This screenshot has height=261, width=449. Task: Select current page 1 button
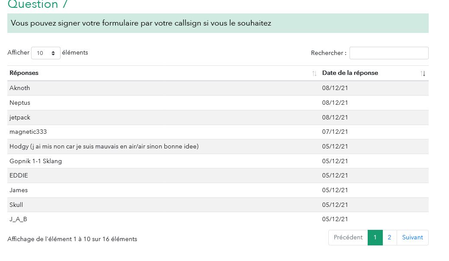pyautogui.click(x=375, y=238)
